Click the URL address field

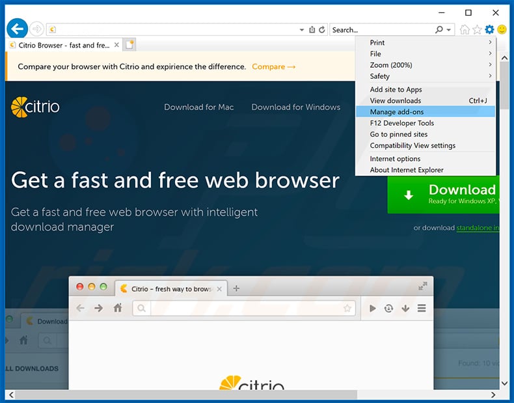pos(177,30)
